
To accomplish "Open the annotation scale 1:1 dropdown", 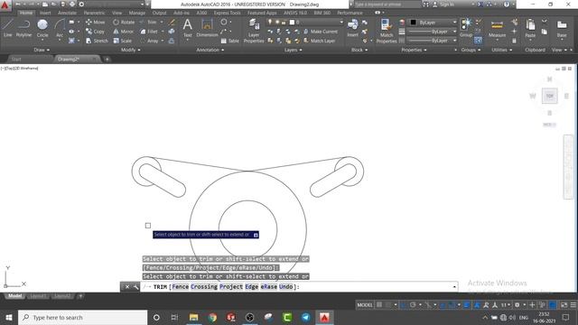I will point(505,305).
